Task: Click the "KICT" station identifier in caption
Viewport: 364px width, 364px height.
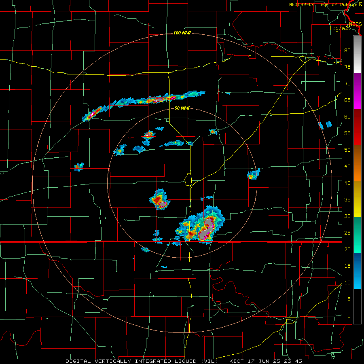Action: point(237,361)
